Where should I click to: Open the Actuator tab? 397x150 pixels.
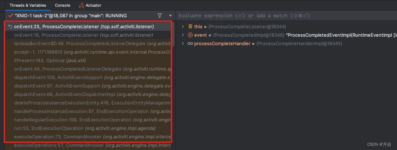tap(93, 5)
